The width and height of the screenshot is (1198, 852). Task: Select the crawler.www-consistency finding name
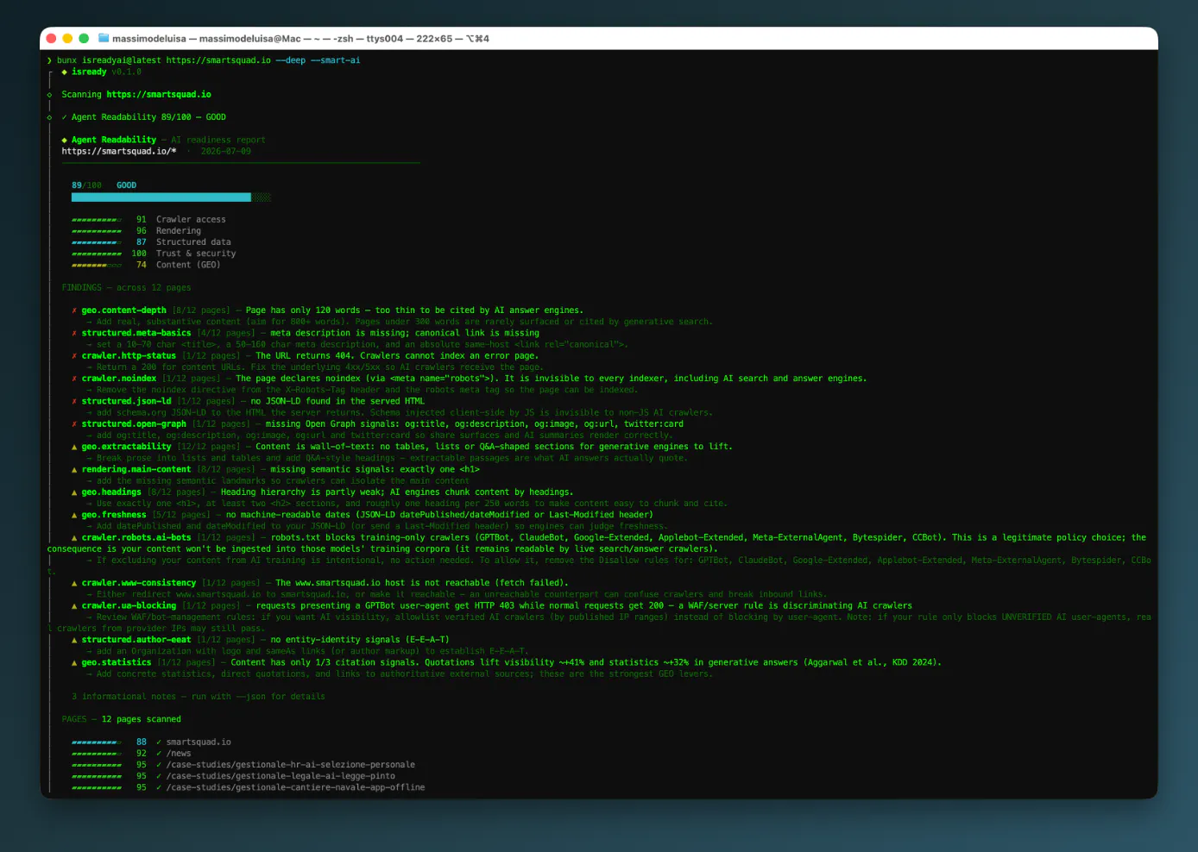pos(139,584)
